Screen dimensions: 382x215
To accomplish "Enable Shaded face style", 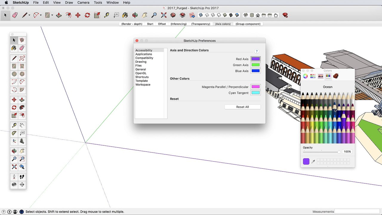I will tap(225, 15).
